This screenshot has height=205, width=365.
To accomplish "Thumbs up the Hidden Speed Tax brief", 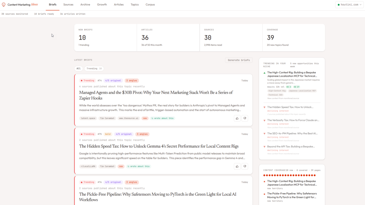I will click(237, 166).
